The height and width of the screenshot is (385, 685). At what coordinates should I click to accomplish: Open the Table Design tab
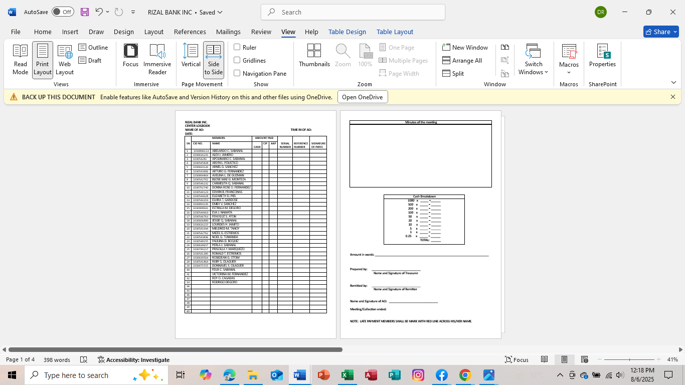tap(347, 32)
